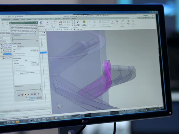Switch to the 3D Dynamic tab
The height and width of the screenshot is (134, 179).
[x=21, y=46]
